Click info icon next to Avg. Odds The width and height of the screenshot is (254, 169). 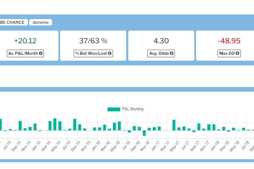[171, 54]
